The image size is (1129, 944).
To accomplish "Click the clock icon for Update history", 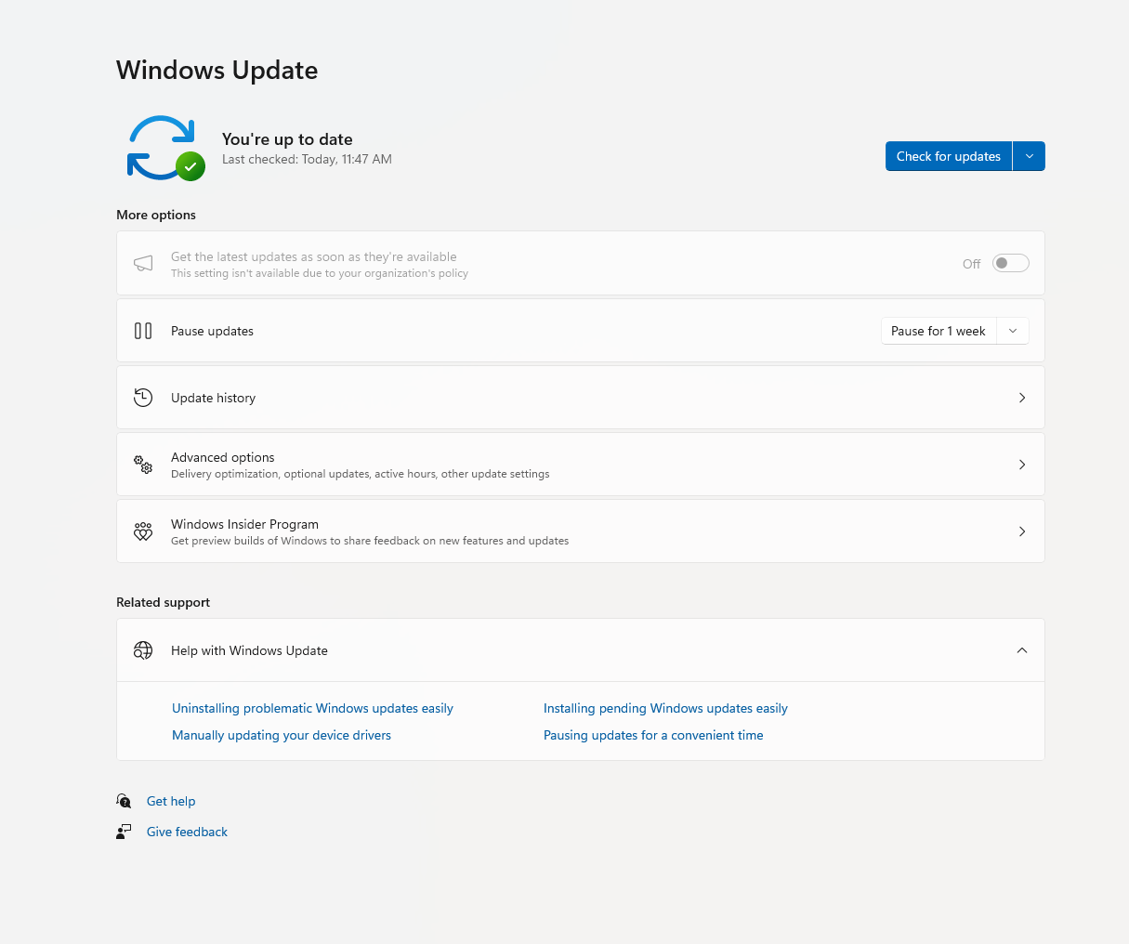I will click(x=143, y=398).
